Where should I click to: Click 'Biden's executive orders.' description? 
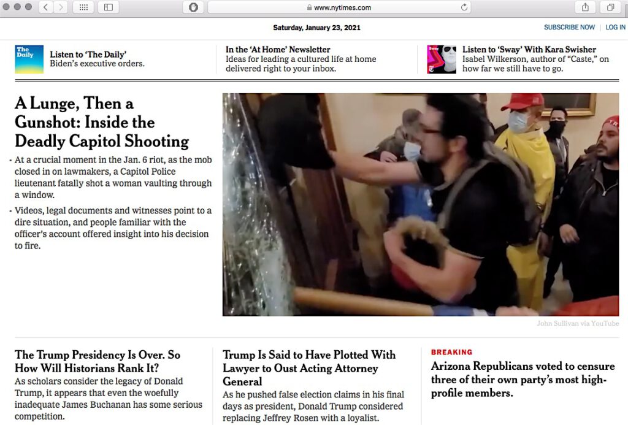[98, 64]
